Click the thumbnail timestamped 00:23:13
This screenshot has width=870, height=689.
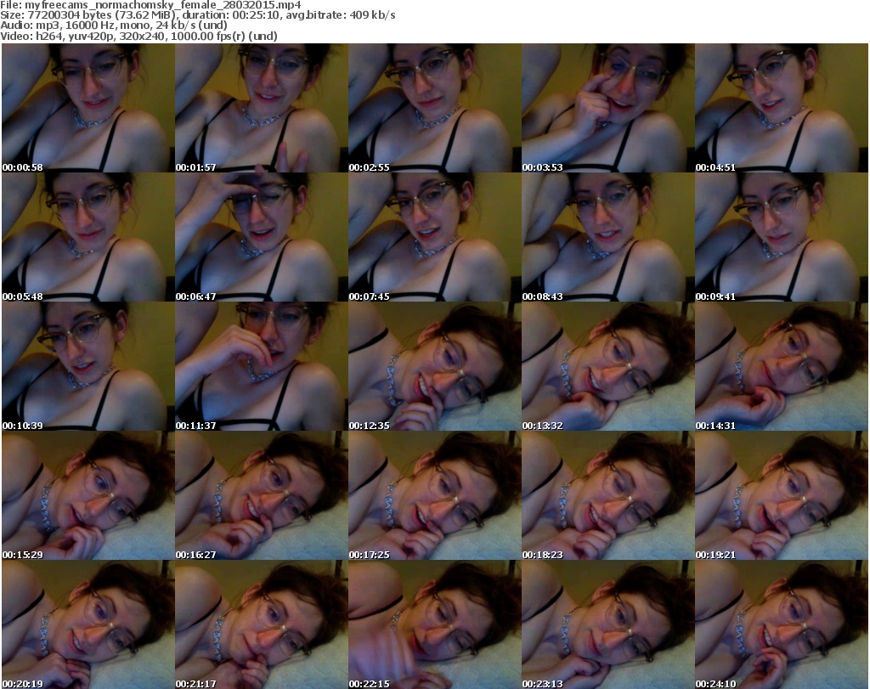point(608,624)
